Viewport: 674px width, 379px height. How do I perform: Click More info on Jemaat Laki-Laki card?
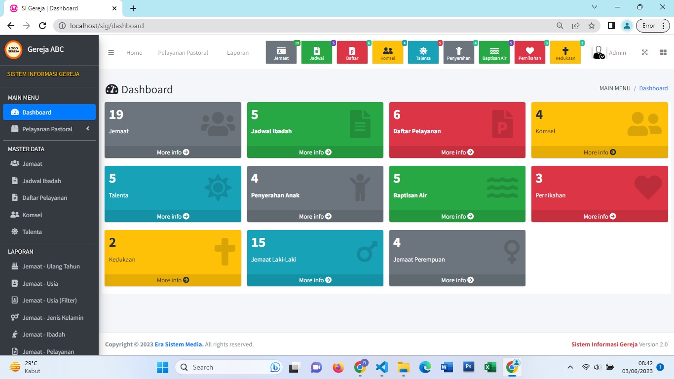point(315,280)
